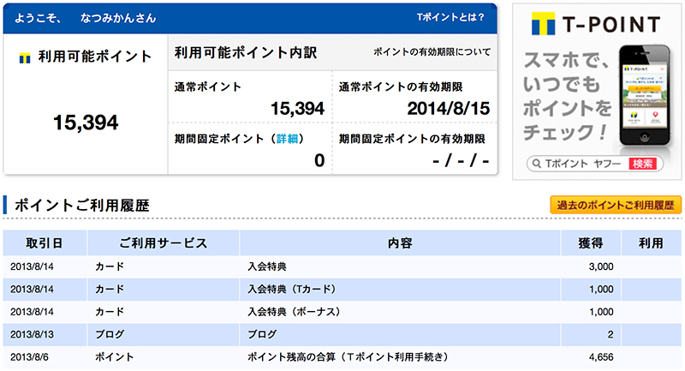Click the スマホで、いつでも banner text
Viewport: 685px width, 371px height.
coord(566,72)
